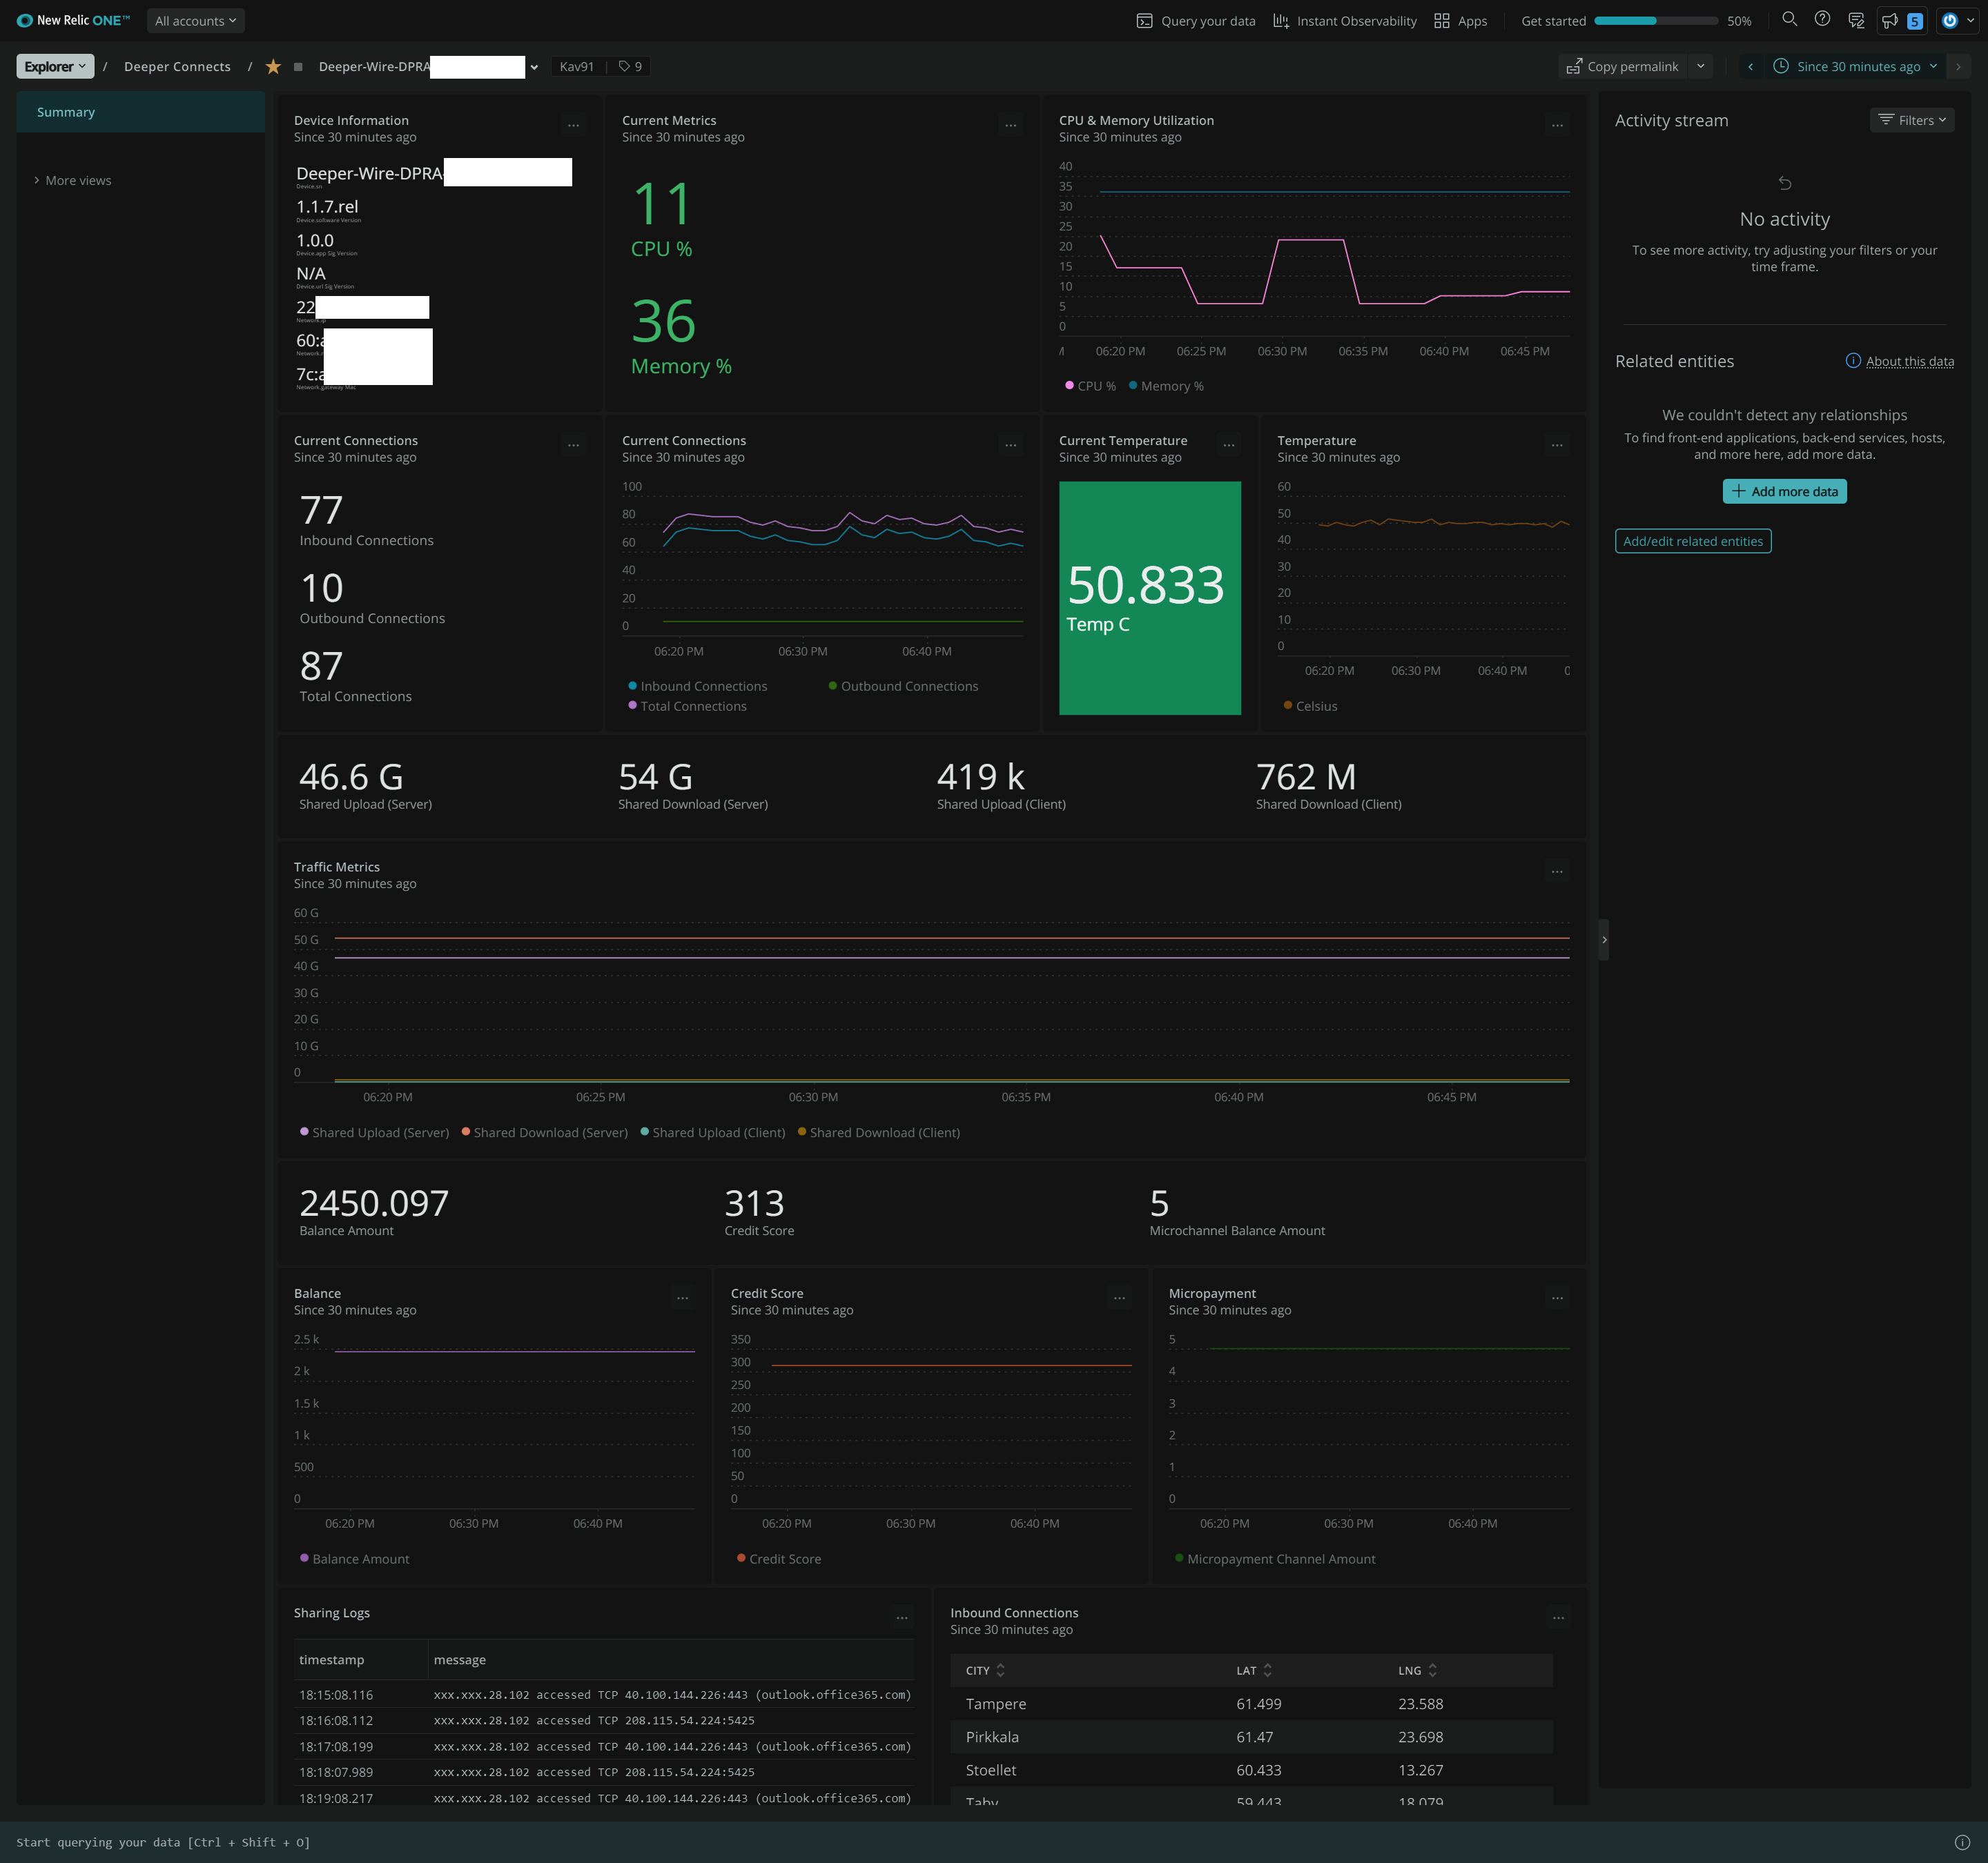Click the Balance Amount legend dot
Viewport: 1988px width, 1863px height.
pos(304,1558)
